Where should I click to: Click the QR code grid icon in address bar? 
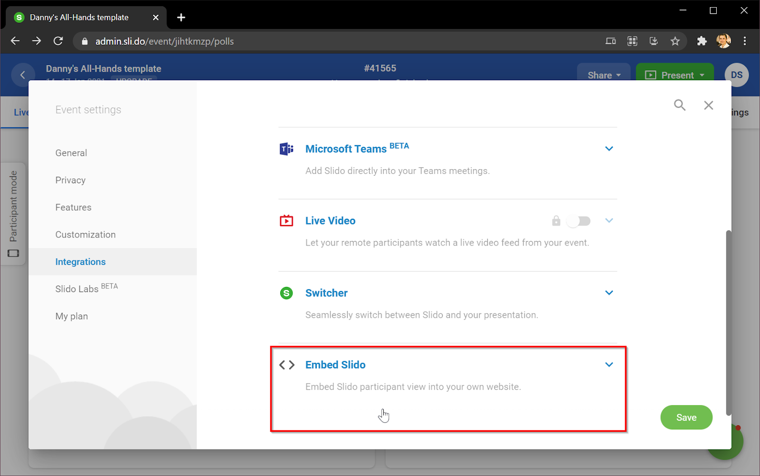(x=632, y=41)
